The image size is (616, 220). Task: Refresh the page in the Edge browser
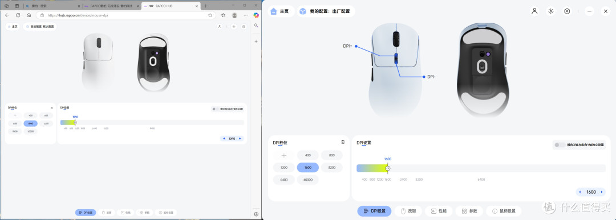pyautogui.click(x=18, y=15)
